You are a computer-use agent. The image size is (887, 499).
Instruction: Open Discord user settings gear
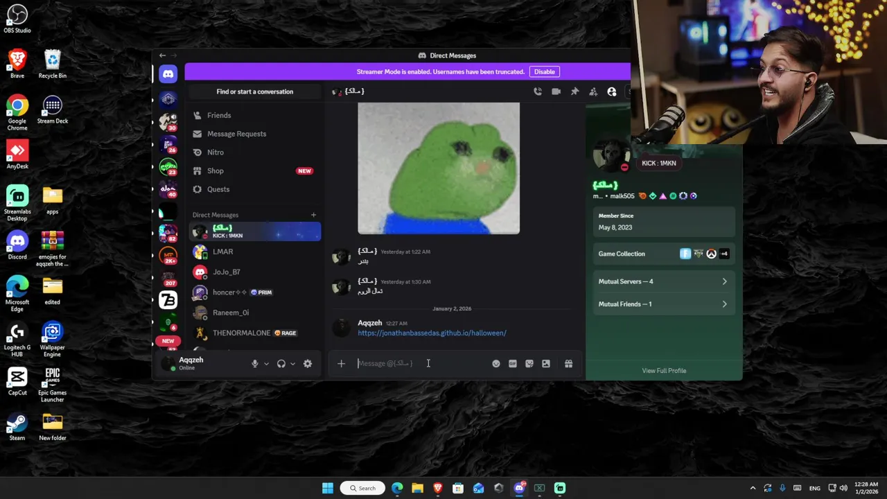[x=308, y=363]
